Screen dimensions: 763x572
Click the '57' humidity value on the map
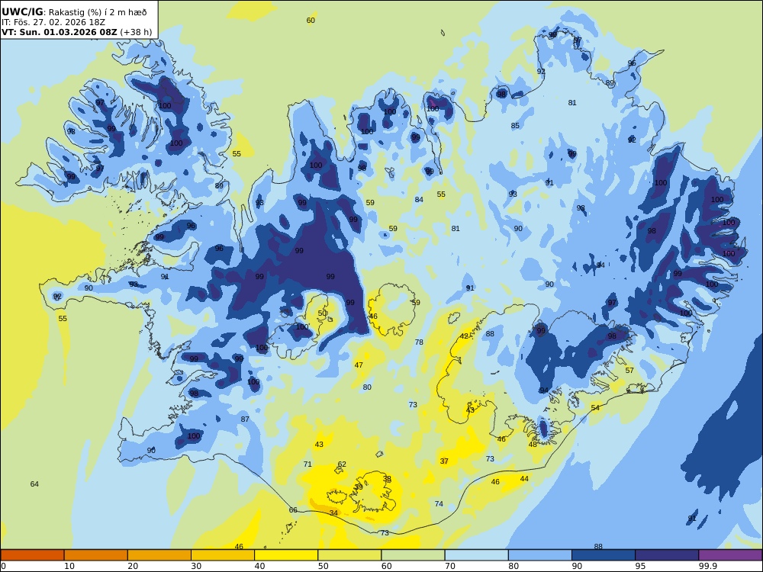click(x=629, y=371)
